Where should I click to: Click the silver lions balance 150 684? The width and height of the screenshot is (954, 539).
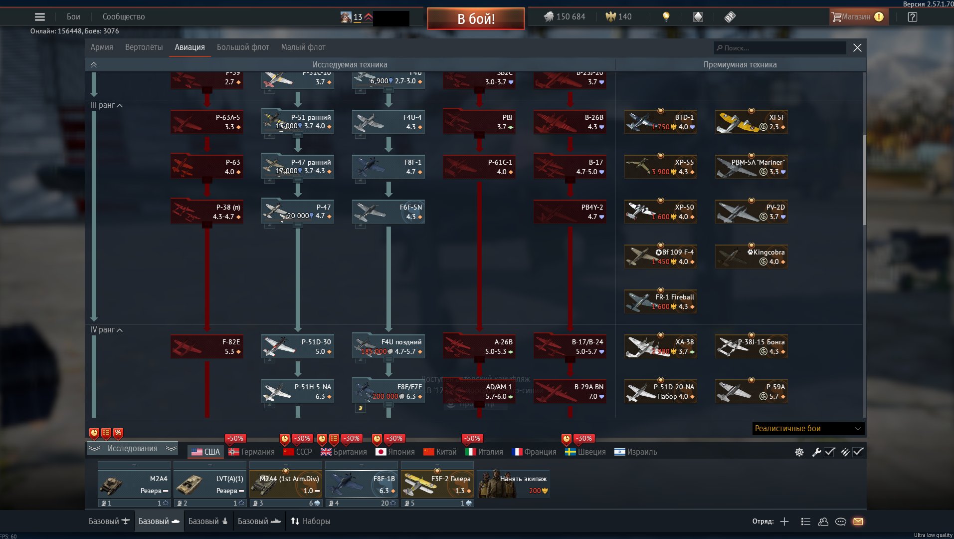[565, 17]
